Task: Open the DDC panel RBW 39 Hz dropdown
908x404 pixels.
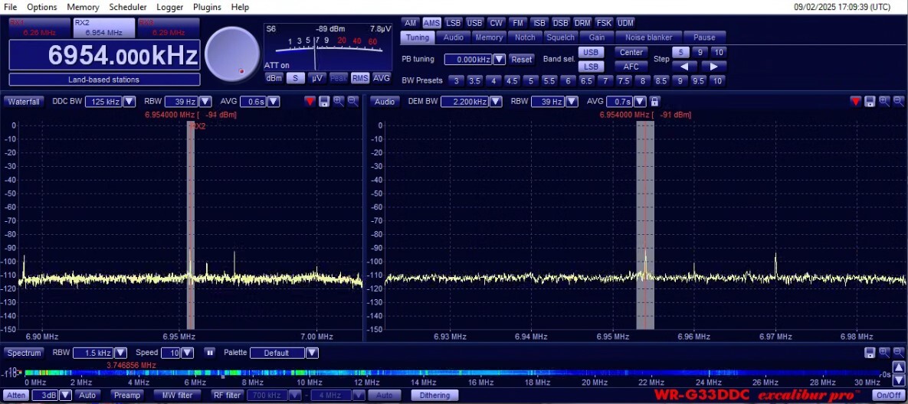Action: (205, 102)
